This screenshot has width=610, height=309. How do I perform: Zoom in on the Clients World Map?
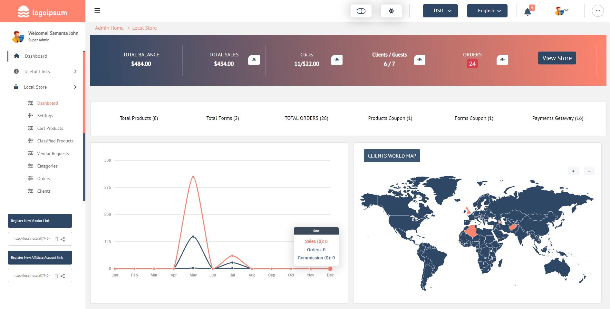pos(573,171)
